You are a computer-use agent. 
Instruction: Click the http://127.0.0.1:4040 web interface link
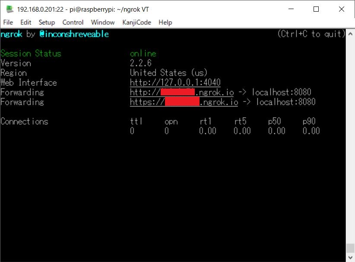175,82
